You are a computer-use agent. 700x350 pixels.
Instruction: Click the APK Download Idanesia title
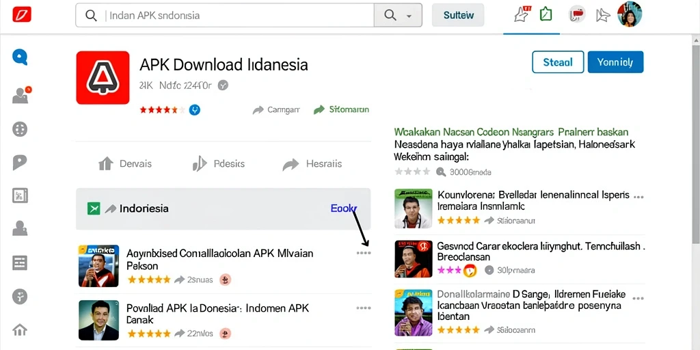point(224,65)
